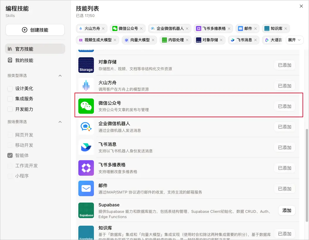Remove the 飞书多维表格 tag
The height and width of the screenshot is (240, 309).
tap(229, 29)
